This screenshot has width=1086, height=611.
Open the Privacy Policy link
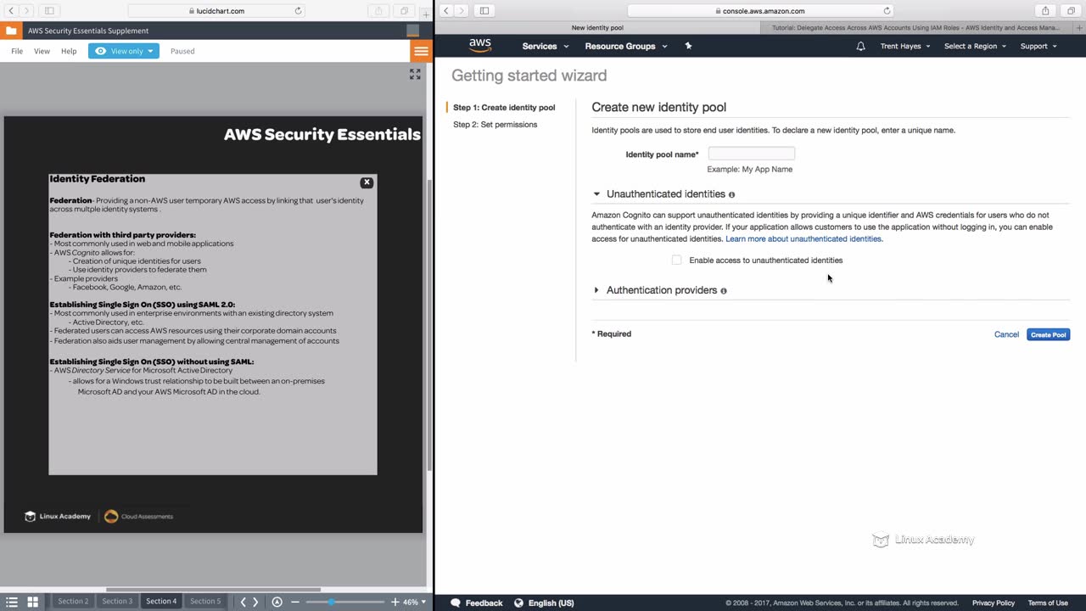994,603
